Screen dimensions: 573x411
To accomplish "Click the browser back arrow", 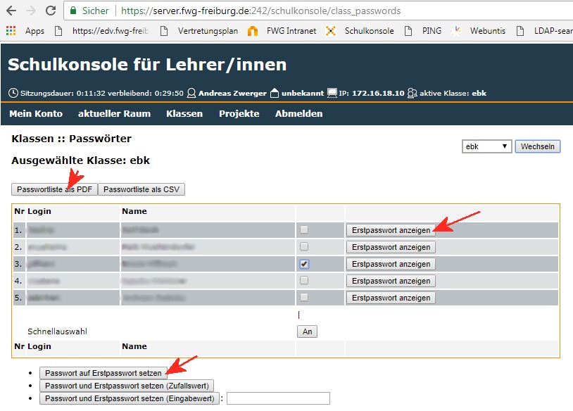I will [11, 11].
